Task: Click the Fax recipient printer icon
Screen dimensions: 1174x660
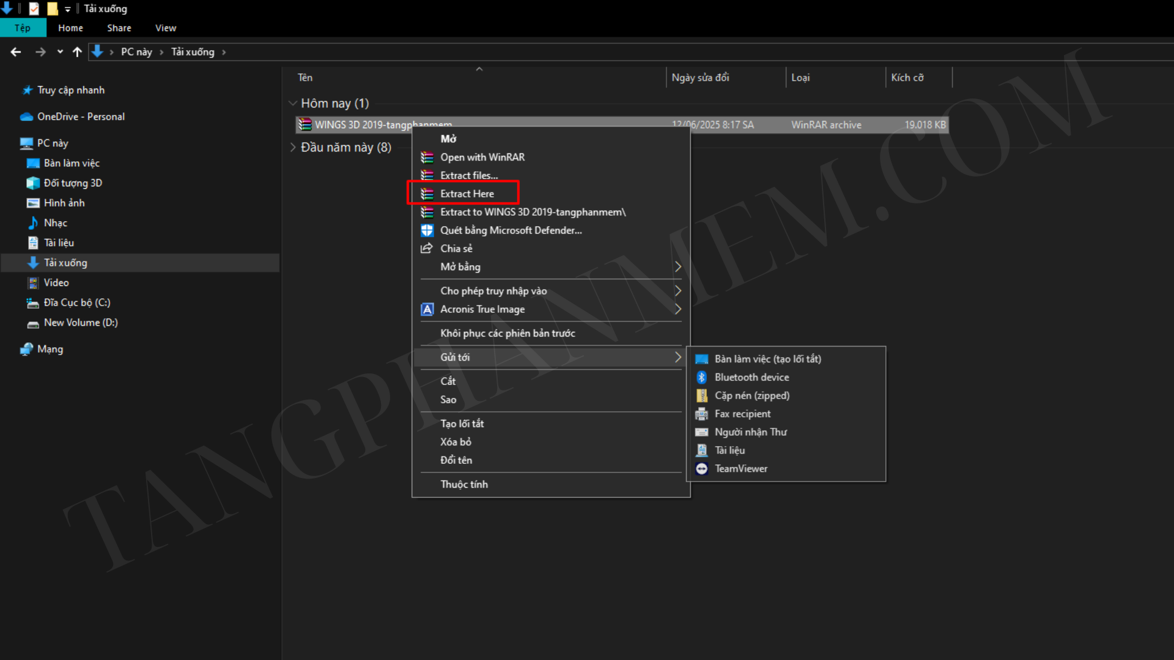Action: tap(701, 414)
